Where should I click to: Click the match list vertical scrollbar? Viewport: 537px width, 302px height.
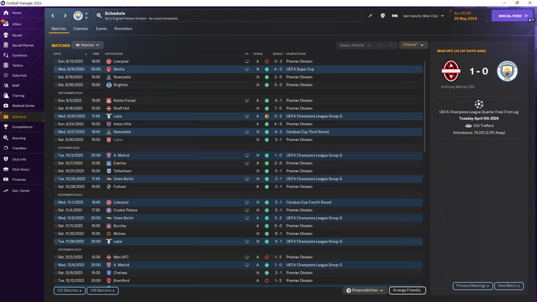425,107
